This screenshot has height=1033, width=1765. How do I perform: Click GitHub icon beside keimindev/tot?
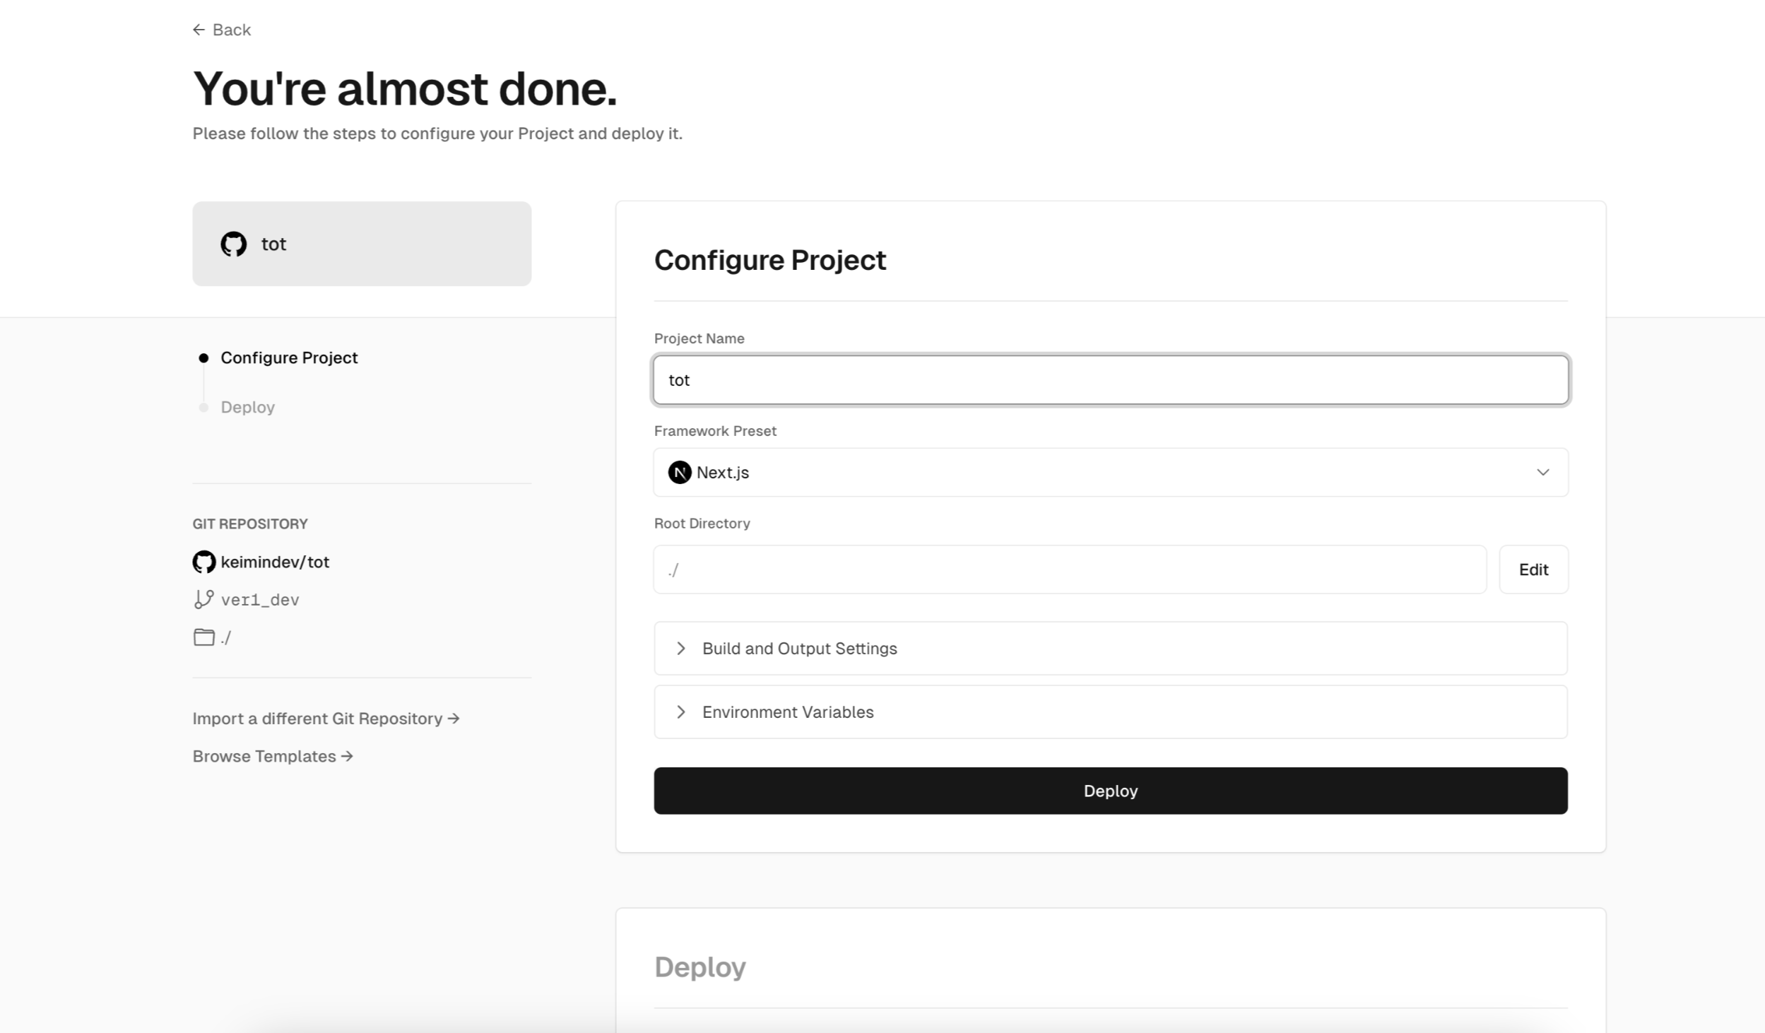click(x=204, y=562)
